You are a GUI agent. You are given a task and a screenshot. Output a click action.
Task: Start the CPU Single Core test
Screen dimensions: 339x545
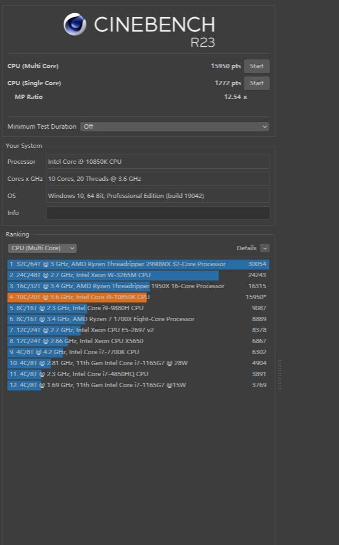[257, 83]
